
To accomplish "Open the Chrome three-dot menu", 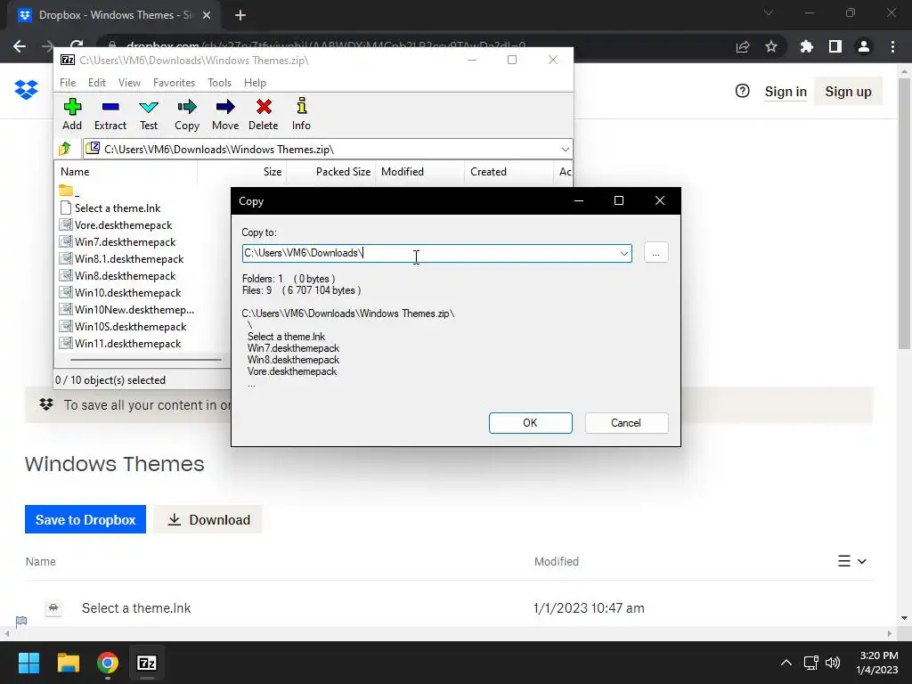I will click(x=892, y=46).
